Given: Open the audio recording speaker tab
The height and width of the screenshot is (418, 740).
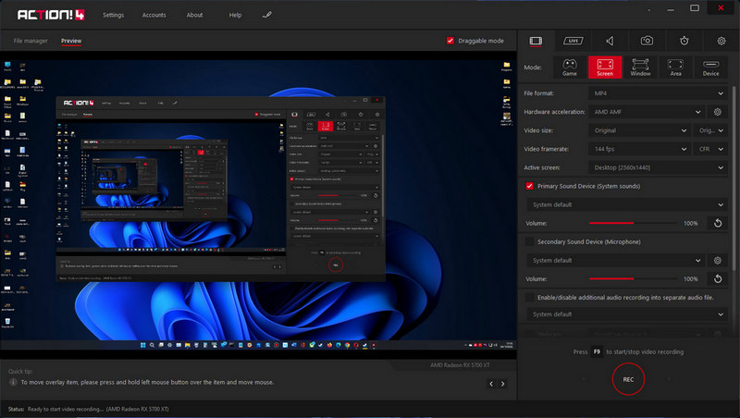Looking at the screenshot, I should (610, 41).
